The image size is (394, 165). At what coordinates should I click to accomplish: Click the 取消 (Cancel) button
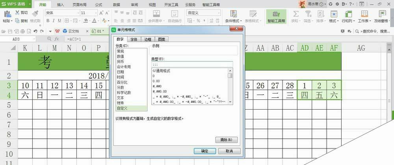click(229, 151)
